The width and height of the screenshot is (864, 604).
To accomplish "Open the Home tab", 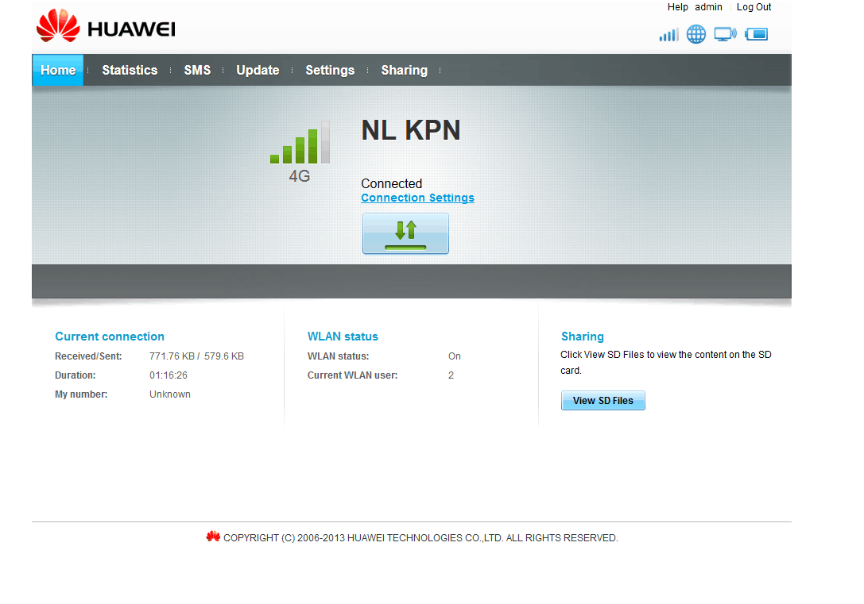I will point(58,70).
